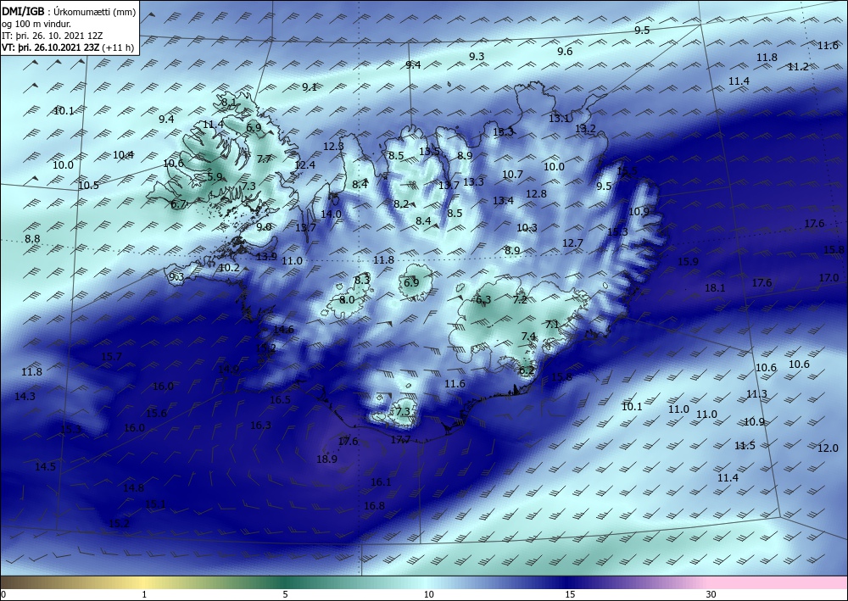The image size is (848, 601).
Task: Click the 16.1 value in the southern sea
Action: (381, 481)
